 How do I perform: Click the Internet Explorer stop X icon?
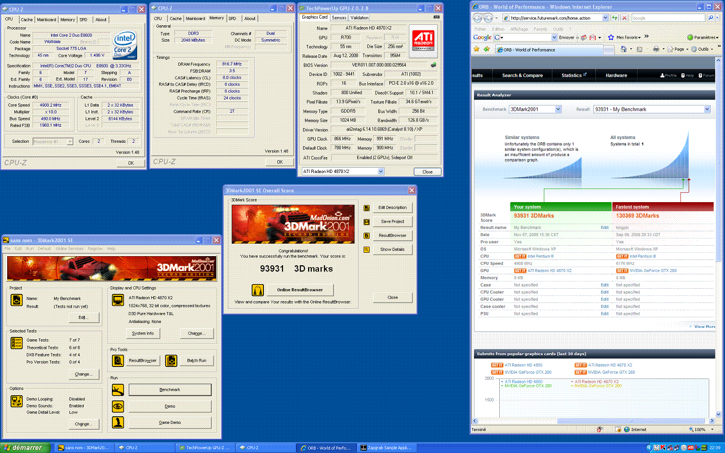[624, 18]
